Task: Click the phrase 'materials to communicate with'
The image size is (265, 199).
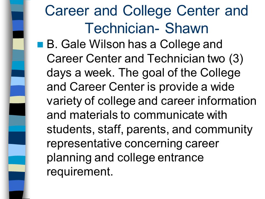Action: pyautogui.click(x=148, y=115)
